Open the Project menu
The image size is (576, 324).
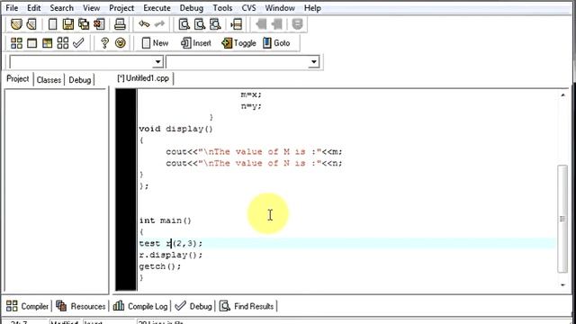point(121,8)
